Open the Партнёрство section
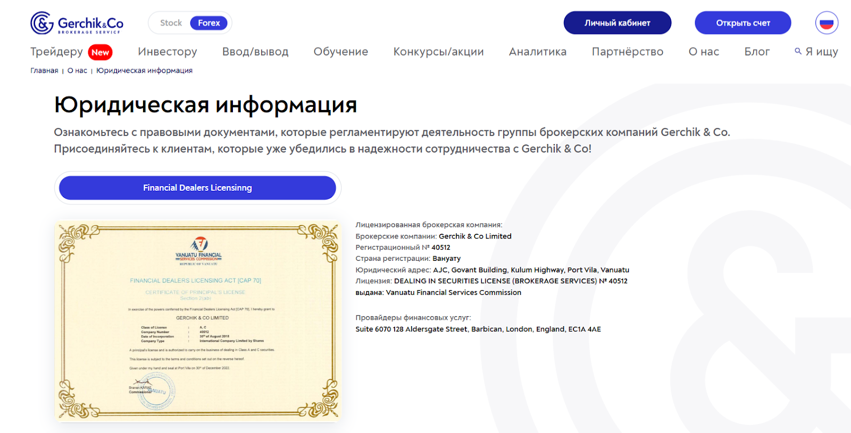This screenshot has height=433, width=851. click(x=627, y=52)
